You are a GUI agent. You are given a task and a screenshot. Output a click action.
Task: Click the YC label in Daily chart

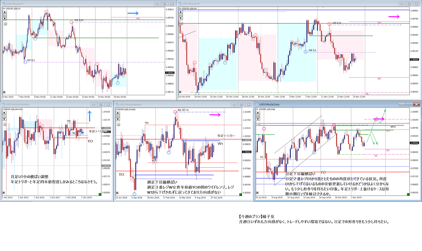[262, 157]
